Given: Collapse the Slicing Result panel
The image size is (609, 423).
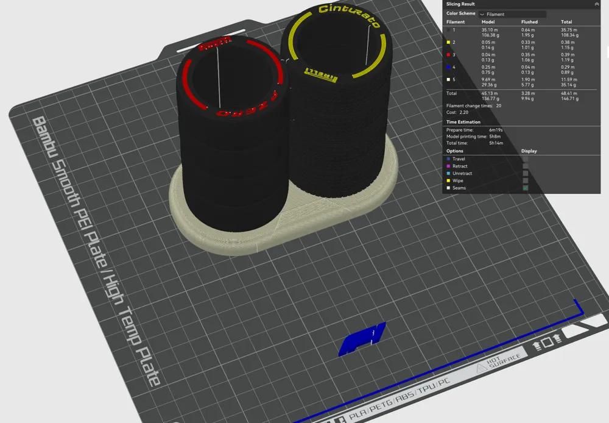Looking at the screenshot, I should (x=597, y=4).
